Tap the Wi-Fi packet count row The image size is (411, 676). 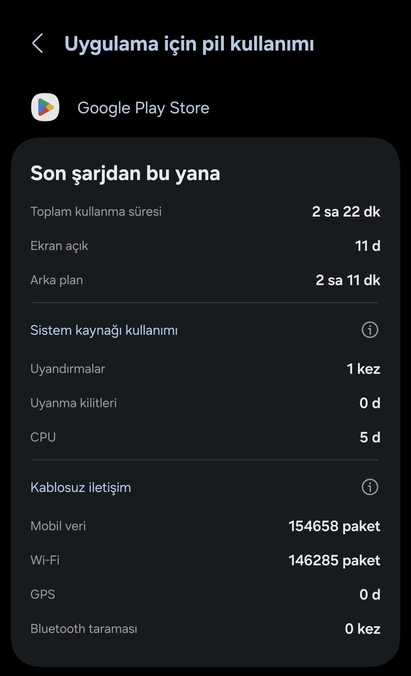(205, 560)
